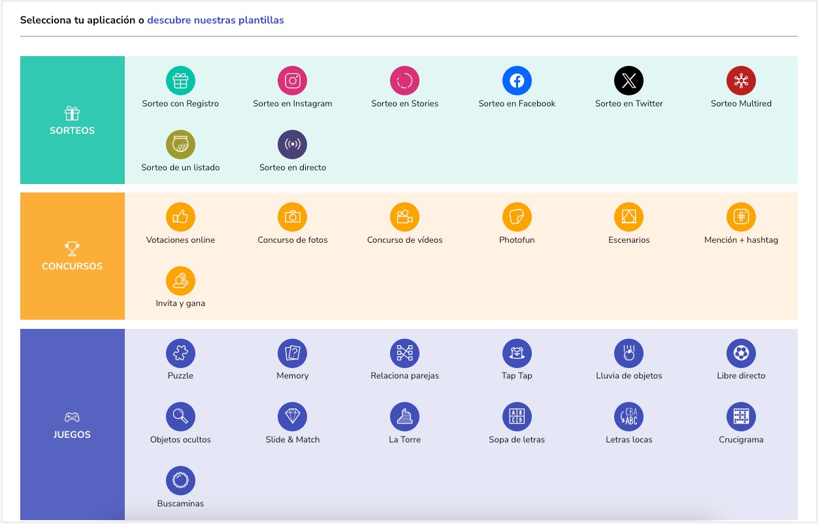
Task: Select the Puzzle game icon
Action: [180, 353]
